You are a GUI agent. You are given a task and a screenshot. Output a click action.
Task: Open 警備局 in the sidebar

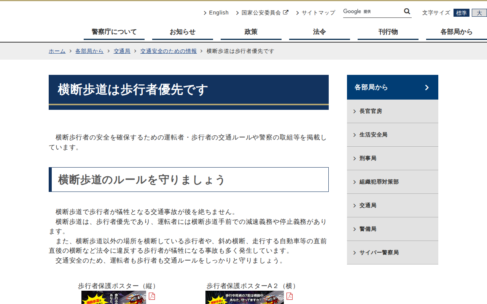393,229
